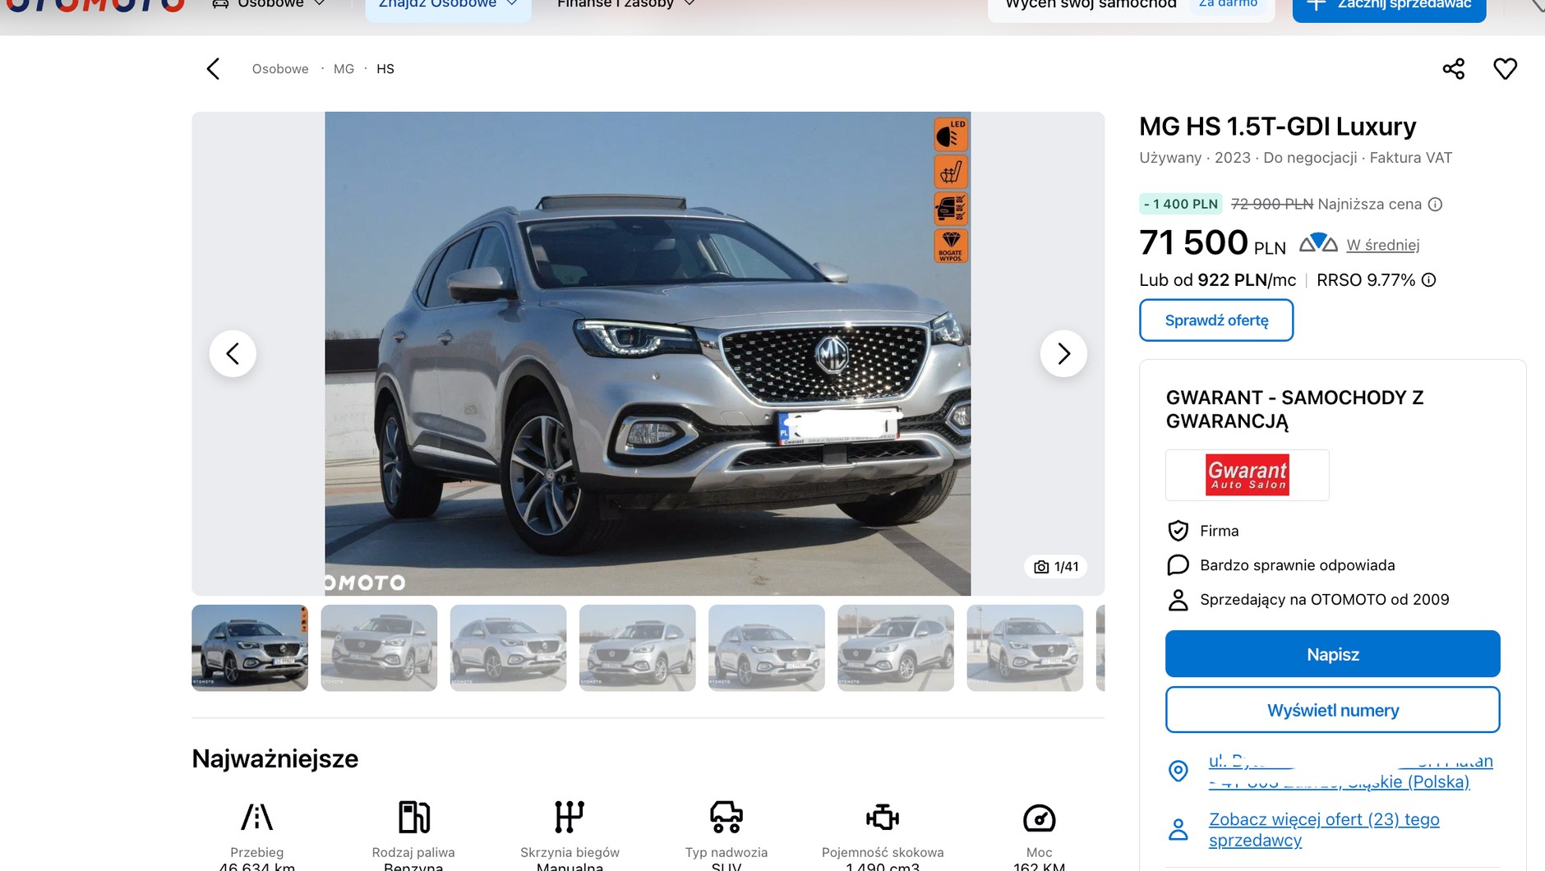The height and width of the screenshot is (871, 1545).
Task: Click the Bogate wypos. badge icon
Action: 951,246
